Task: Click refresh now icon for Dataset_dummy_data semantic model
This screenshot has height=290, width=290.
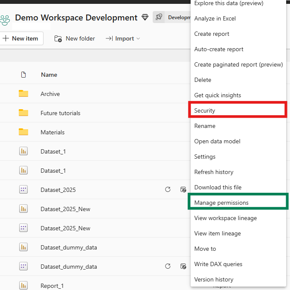Action: coord(168,267)
